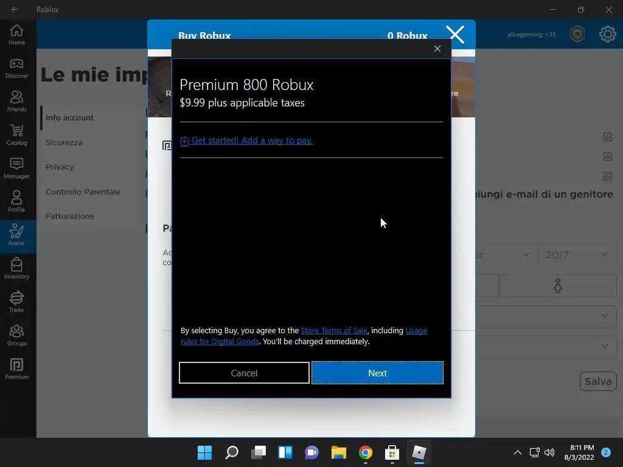This screenshot has width=623, height=467.
Task: Open File Explorer from the taskbar
Action: 338,452
